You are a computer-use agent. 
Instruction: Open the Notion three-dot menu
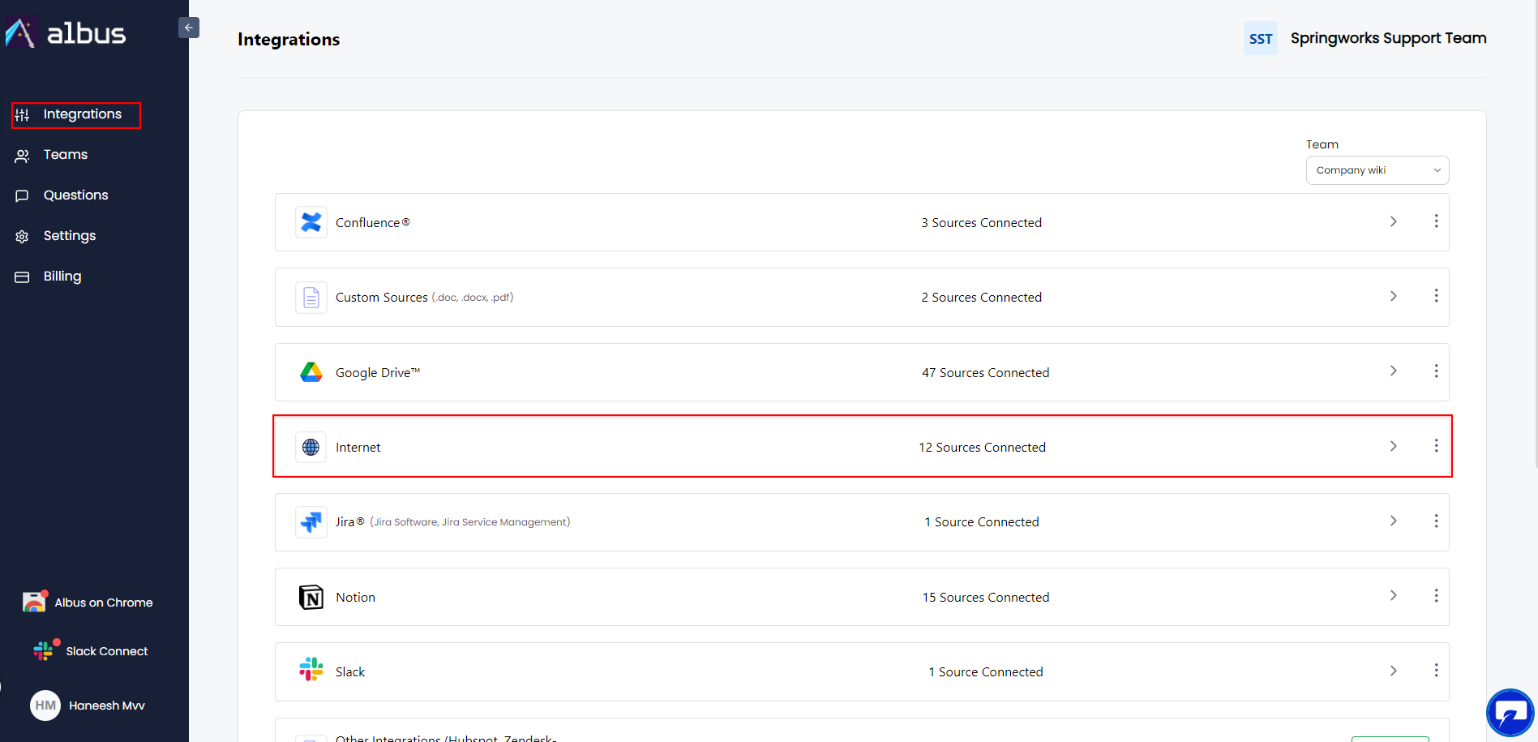tap(1436, 595)
